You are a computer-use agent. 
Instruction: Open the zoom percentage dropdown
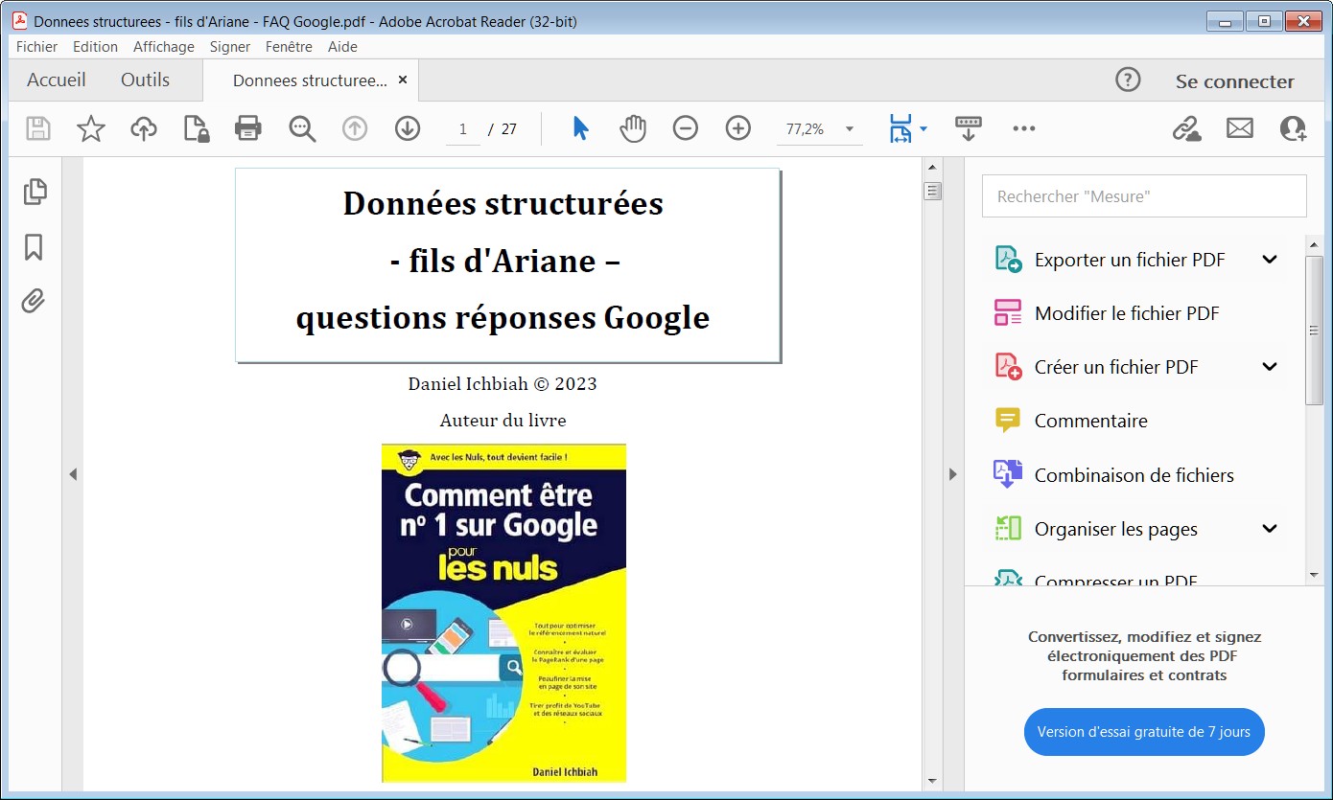[848, 128]
